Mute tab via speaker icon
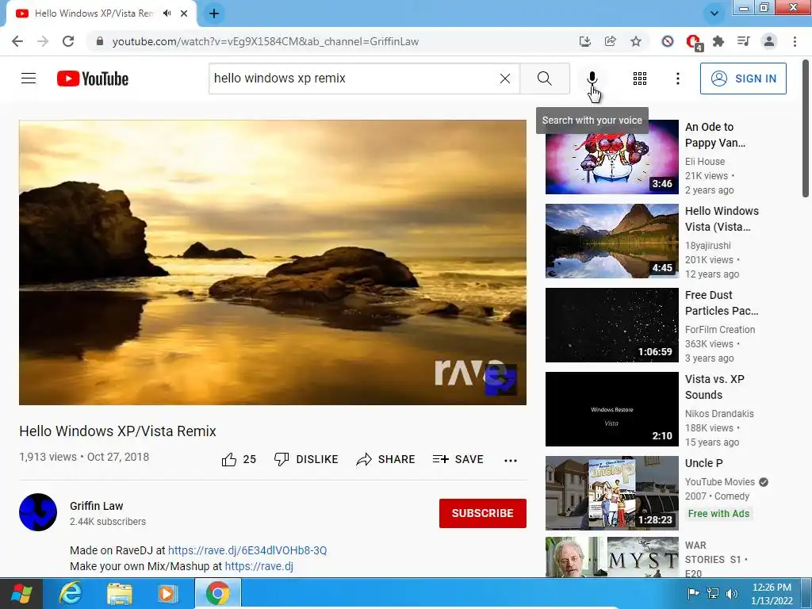 tap(167, 13)
